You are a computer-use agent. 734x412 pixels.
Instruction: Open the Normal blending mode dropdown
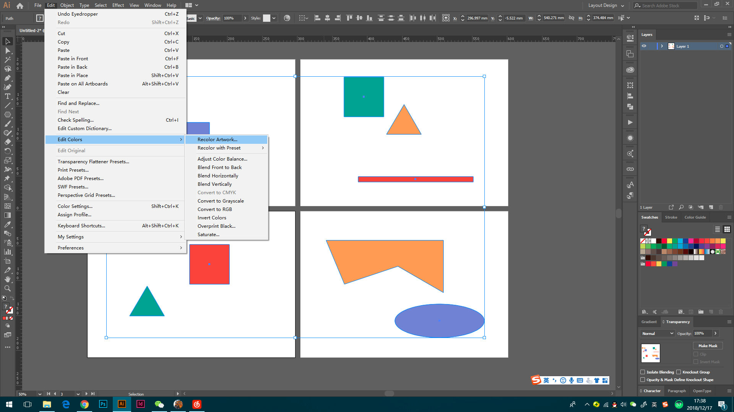tap(657, 333)
